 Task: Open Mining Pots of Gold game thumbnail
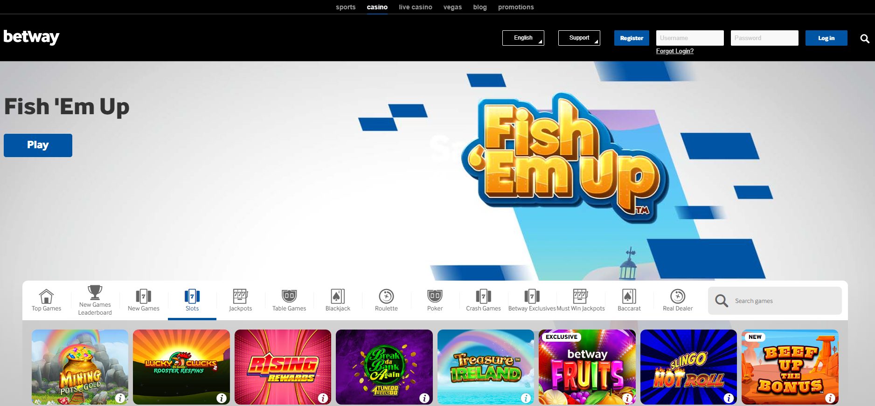click(x=80, y=367)
